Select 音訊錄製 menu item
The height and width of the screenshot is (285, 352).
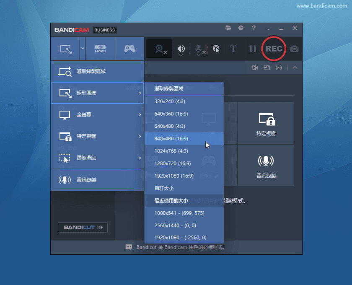tap(97, 180)
